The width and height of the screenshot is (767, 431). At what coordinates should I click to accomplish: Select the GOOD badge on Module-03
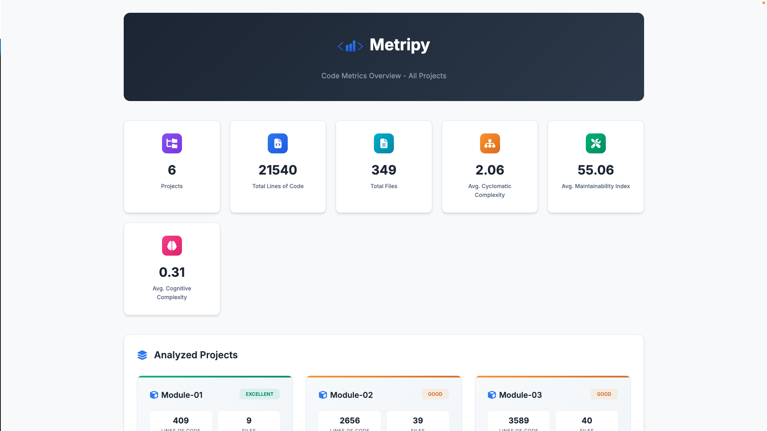click(604, 394)
